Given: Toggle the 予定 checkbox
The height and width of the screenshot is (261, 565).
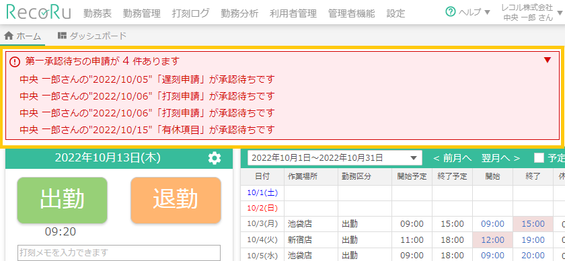Looking at the screenshot, I should coord(539,158).
